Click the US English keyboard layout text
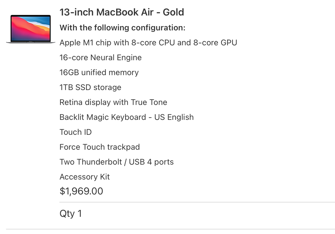 pos(174,117)
